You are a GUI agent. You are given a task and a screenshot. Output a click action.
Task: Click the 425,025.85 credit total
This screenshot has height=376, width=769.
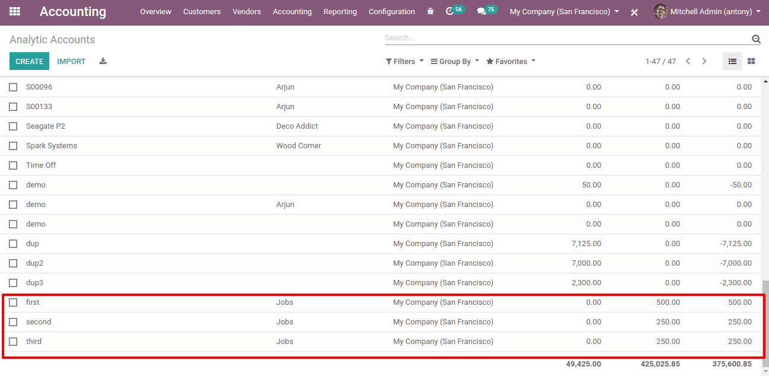pyautogui.click(x=660, y=364)
